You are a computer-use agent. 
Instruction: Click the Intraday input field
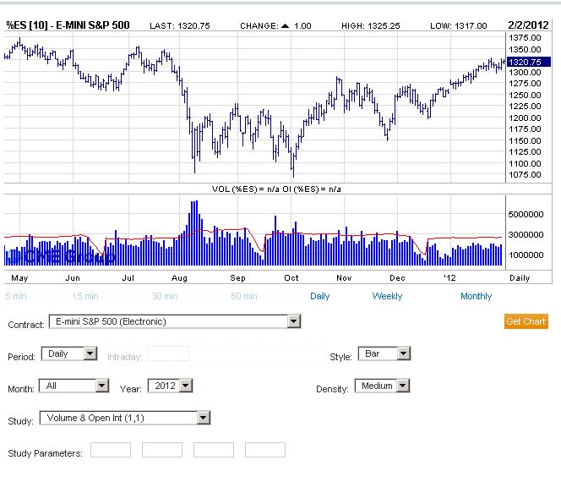[x=168, y=353]
